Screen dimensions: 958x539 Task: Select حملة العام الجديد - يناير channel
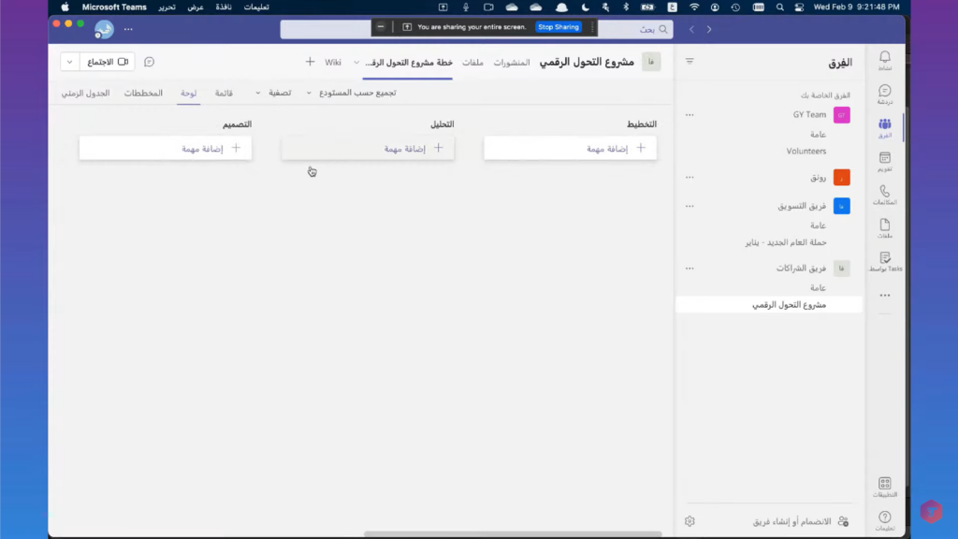click(786, 242)
